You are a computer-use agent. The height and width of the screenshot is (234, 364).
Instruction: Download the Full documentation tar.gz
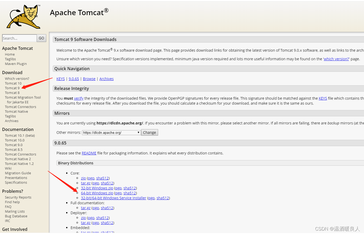pos(86,208)
